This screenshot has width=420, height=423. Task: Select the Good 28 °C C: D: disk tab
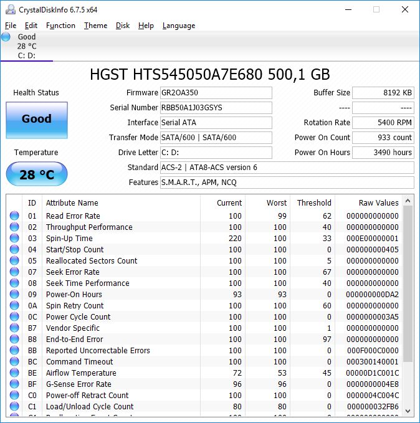26,46
